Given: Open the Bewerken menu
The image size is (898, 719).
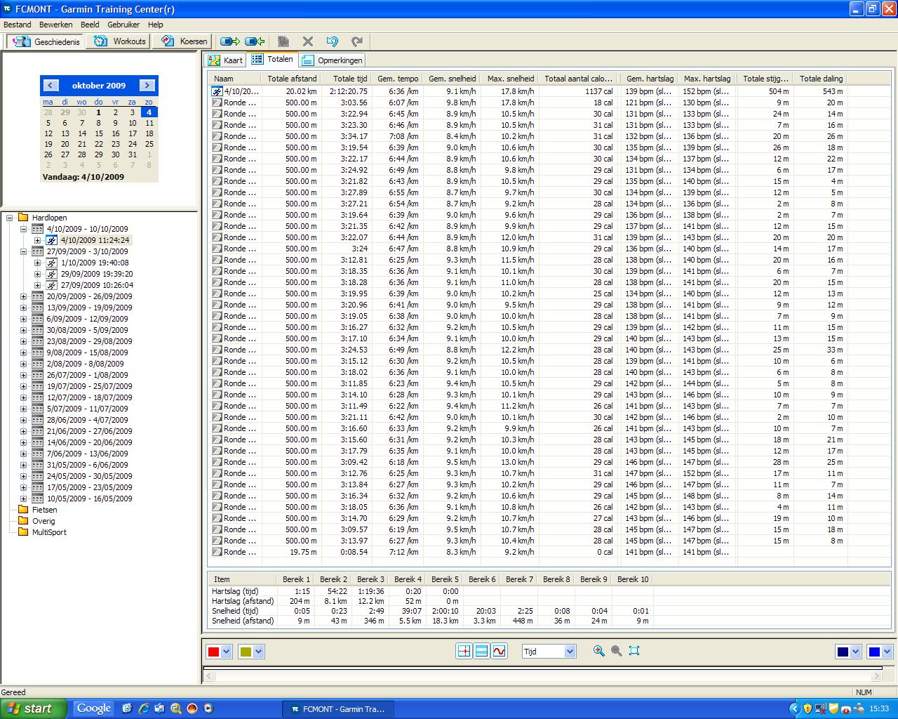Looking at the screenshot, I should [56, 25].
